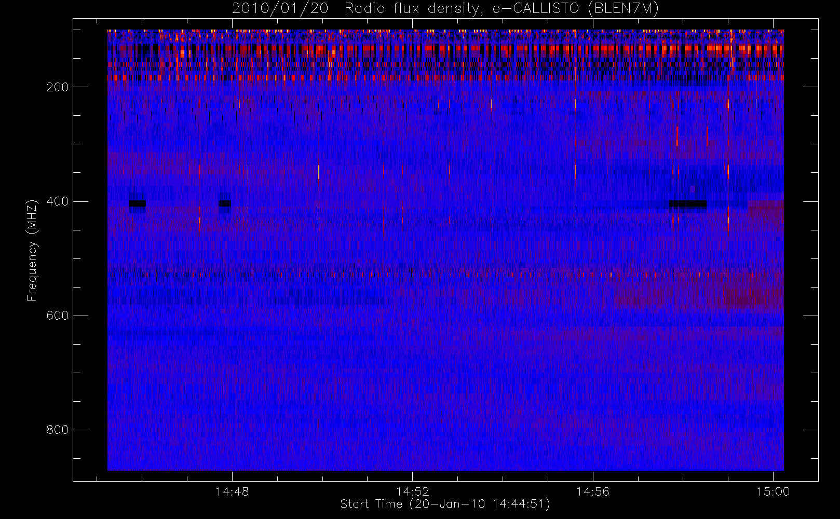
Task: Select the 600 frequency tick label
Action: [x=58, y=316]
